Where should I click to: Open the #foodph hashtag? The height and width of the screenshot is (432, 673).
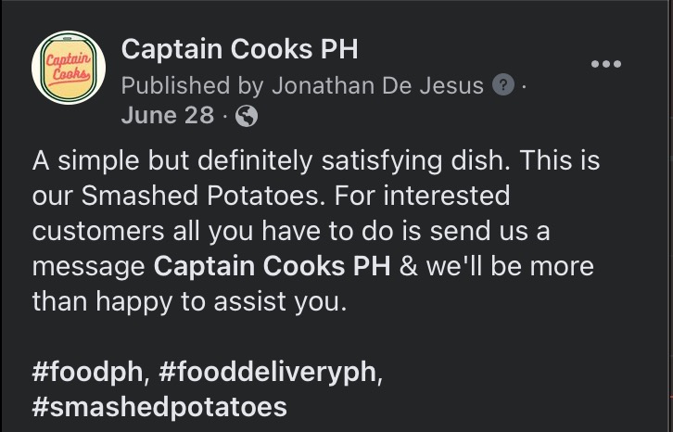87,373
